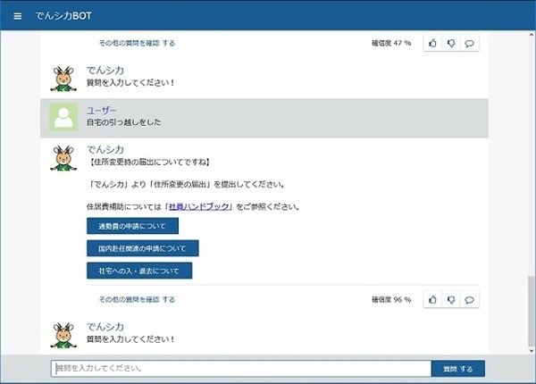Select the user message 自宅の引っ越しをした
Viewport: 536px width, 384px height.
(124, 122)
